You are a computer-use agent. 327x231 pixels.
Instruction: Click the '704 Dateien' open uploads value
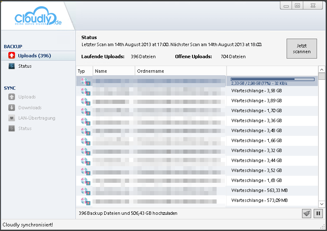click(x=233, y=57)
